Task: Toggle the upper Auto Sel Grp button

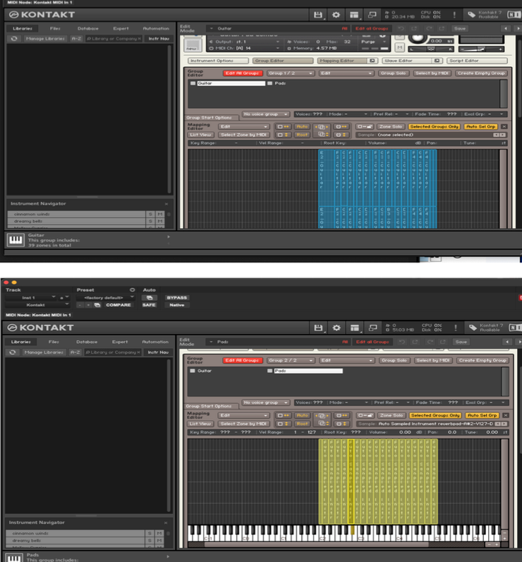Action: pyautogui.click(x=481, y=126)
